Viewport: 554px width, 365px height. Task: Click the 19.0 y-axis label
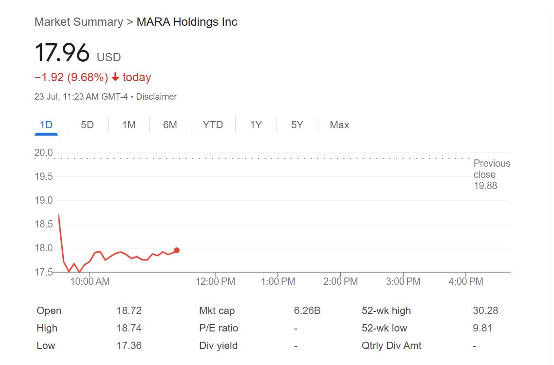pyautogui.click(x=43, y=200)
